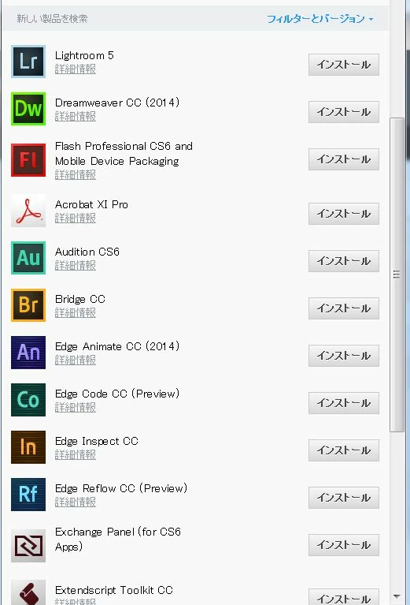Select the Bridge CC name
The image size is (410, 605).
point(80,300)
